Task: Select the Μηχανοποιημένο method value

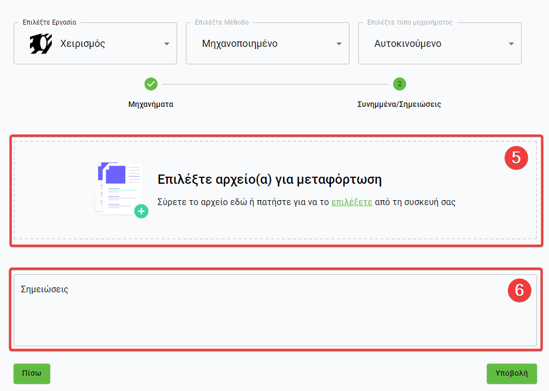Action: 240,44
